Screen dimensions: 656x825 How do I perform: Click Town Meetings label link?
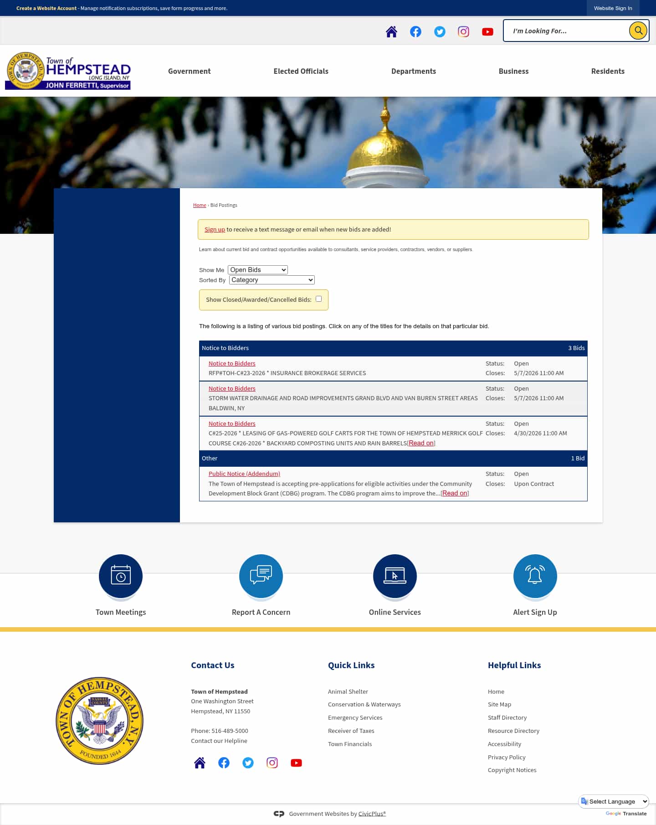[x=121, y=612]
